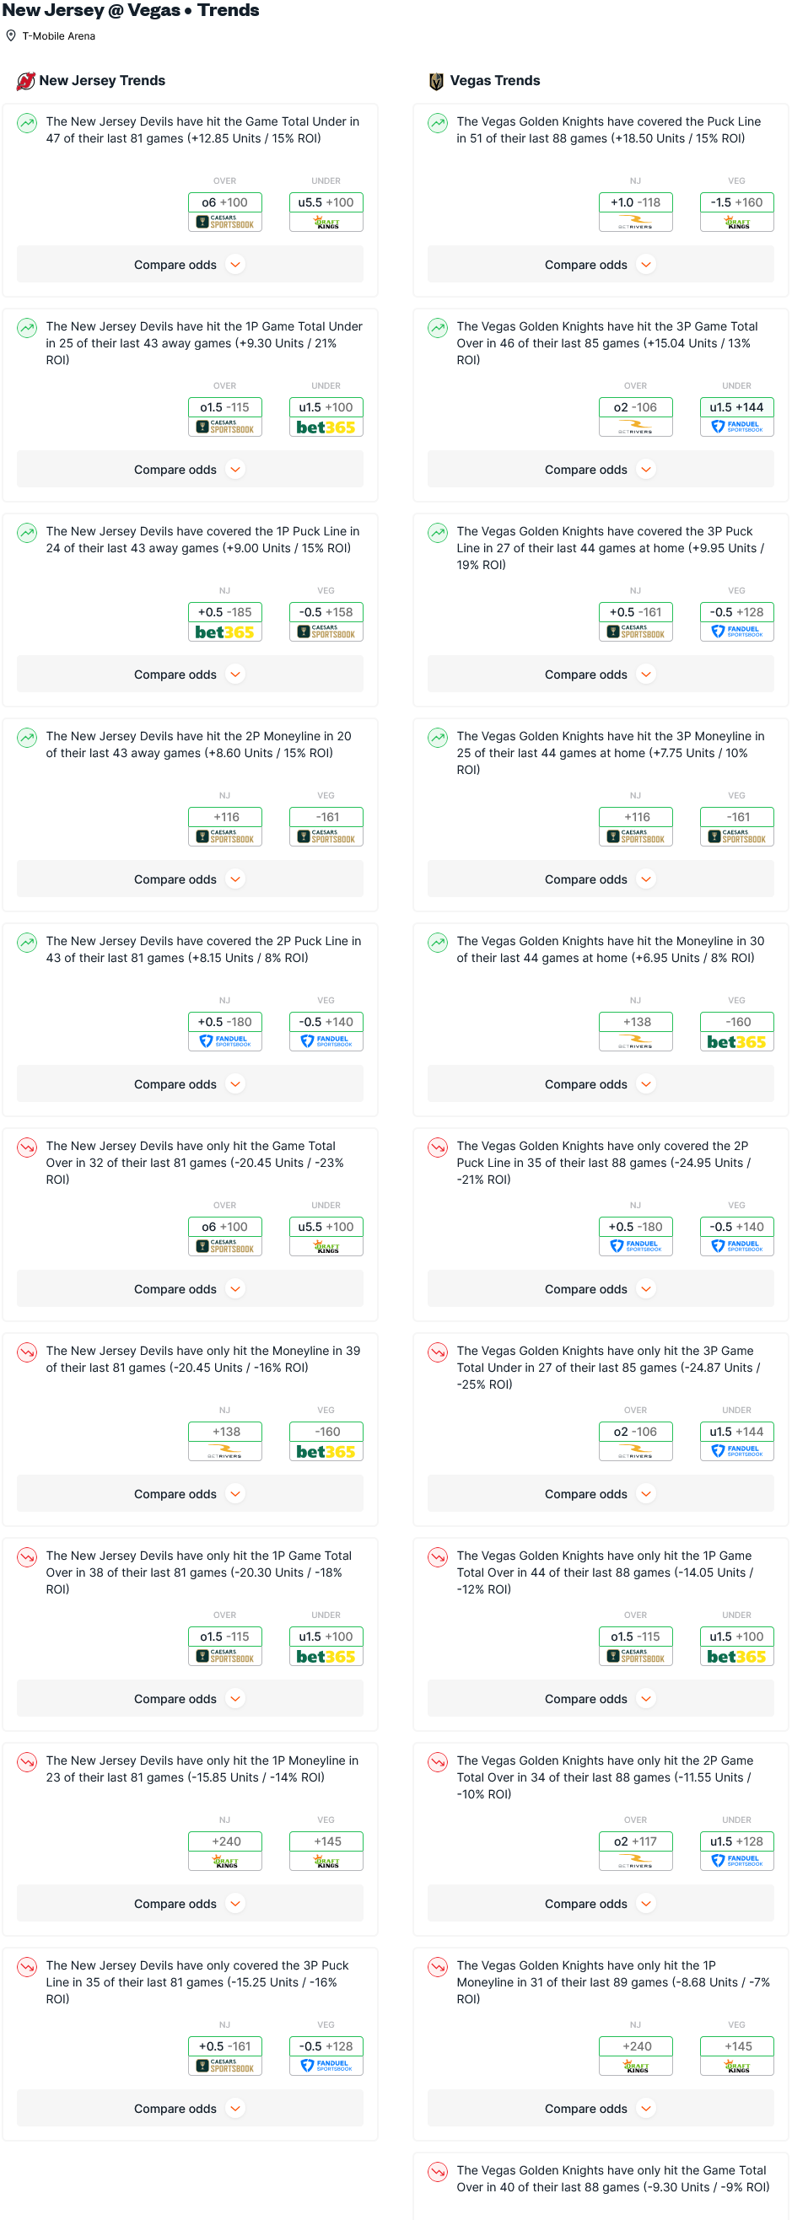Click the New Jersey Trends heading
The image size is (792, 2220).
tap(102, 81)
